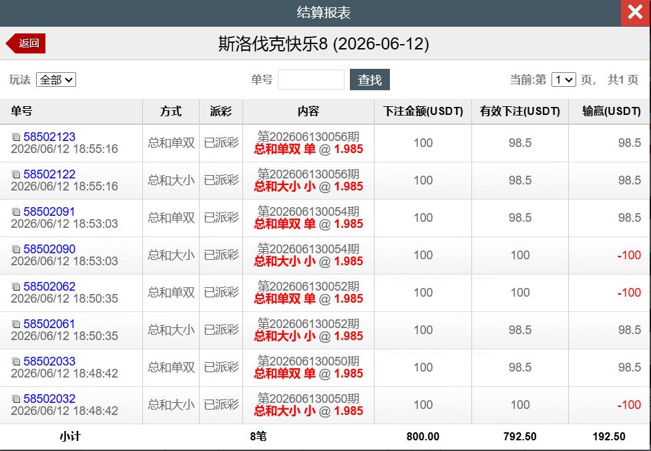The width and height of the screenshot is (651, 451).
Task: Click the 下注金额(USDT) column header
Action: pos(423,111)
